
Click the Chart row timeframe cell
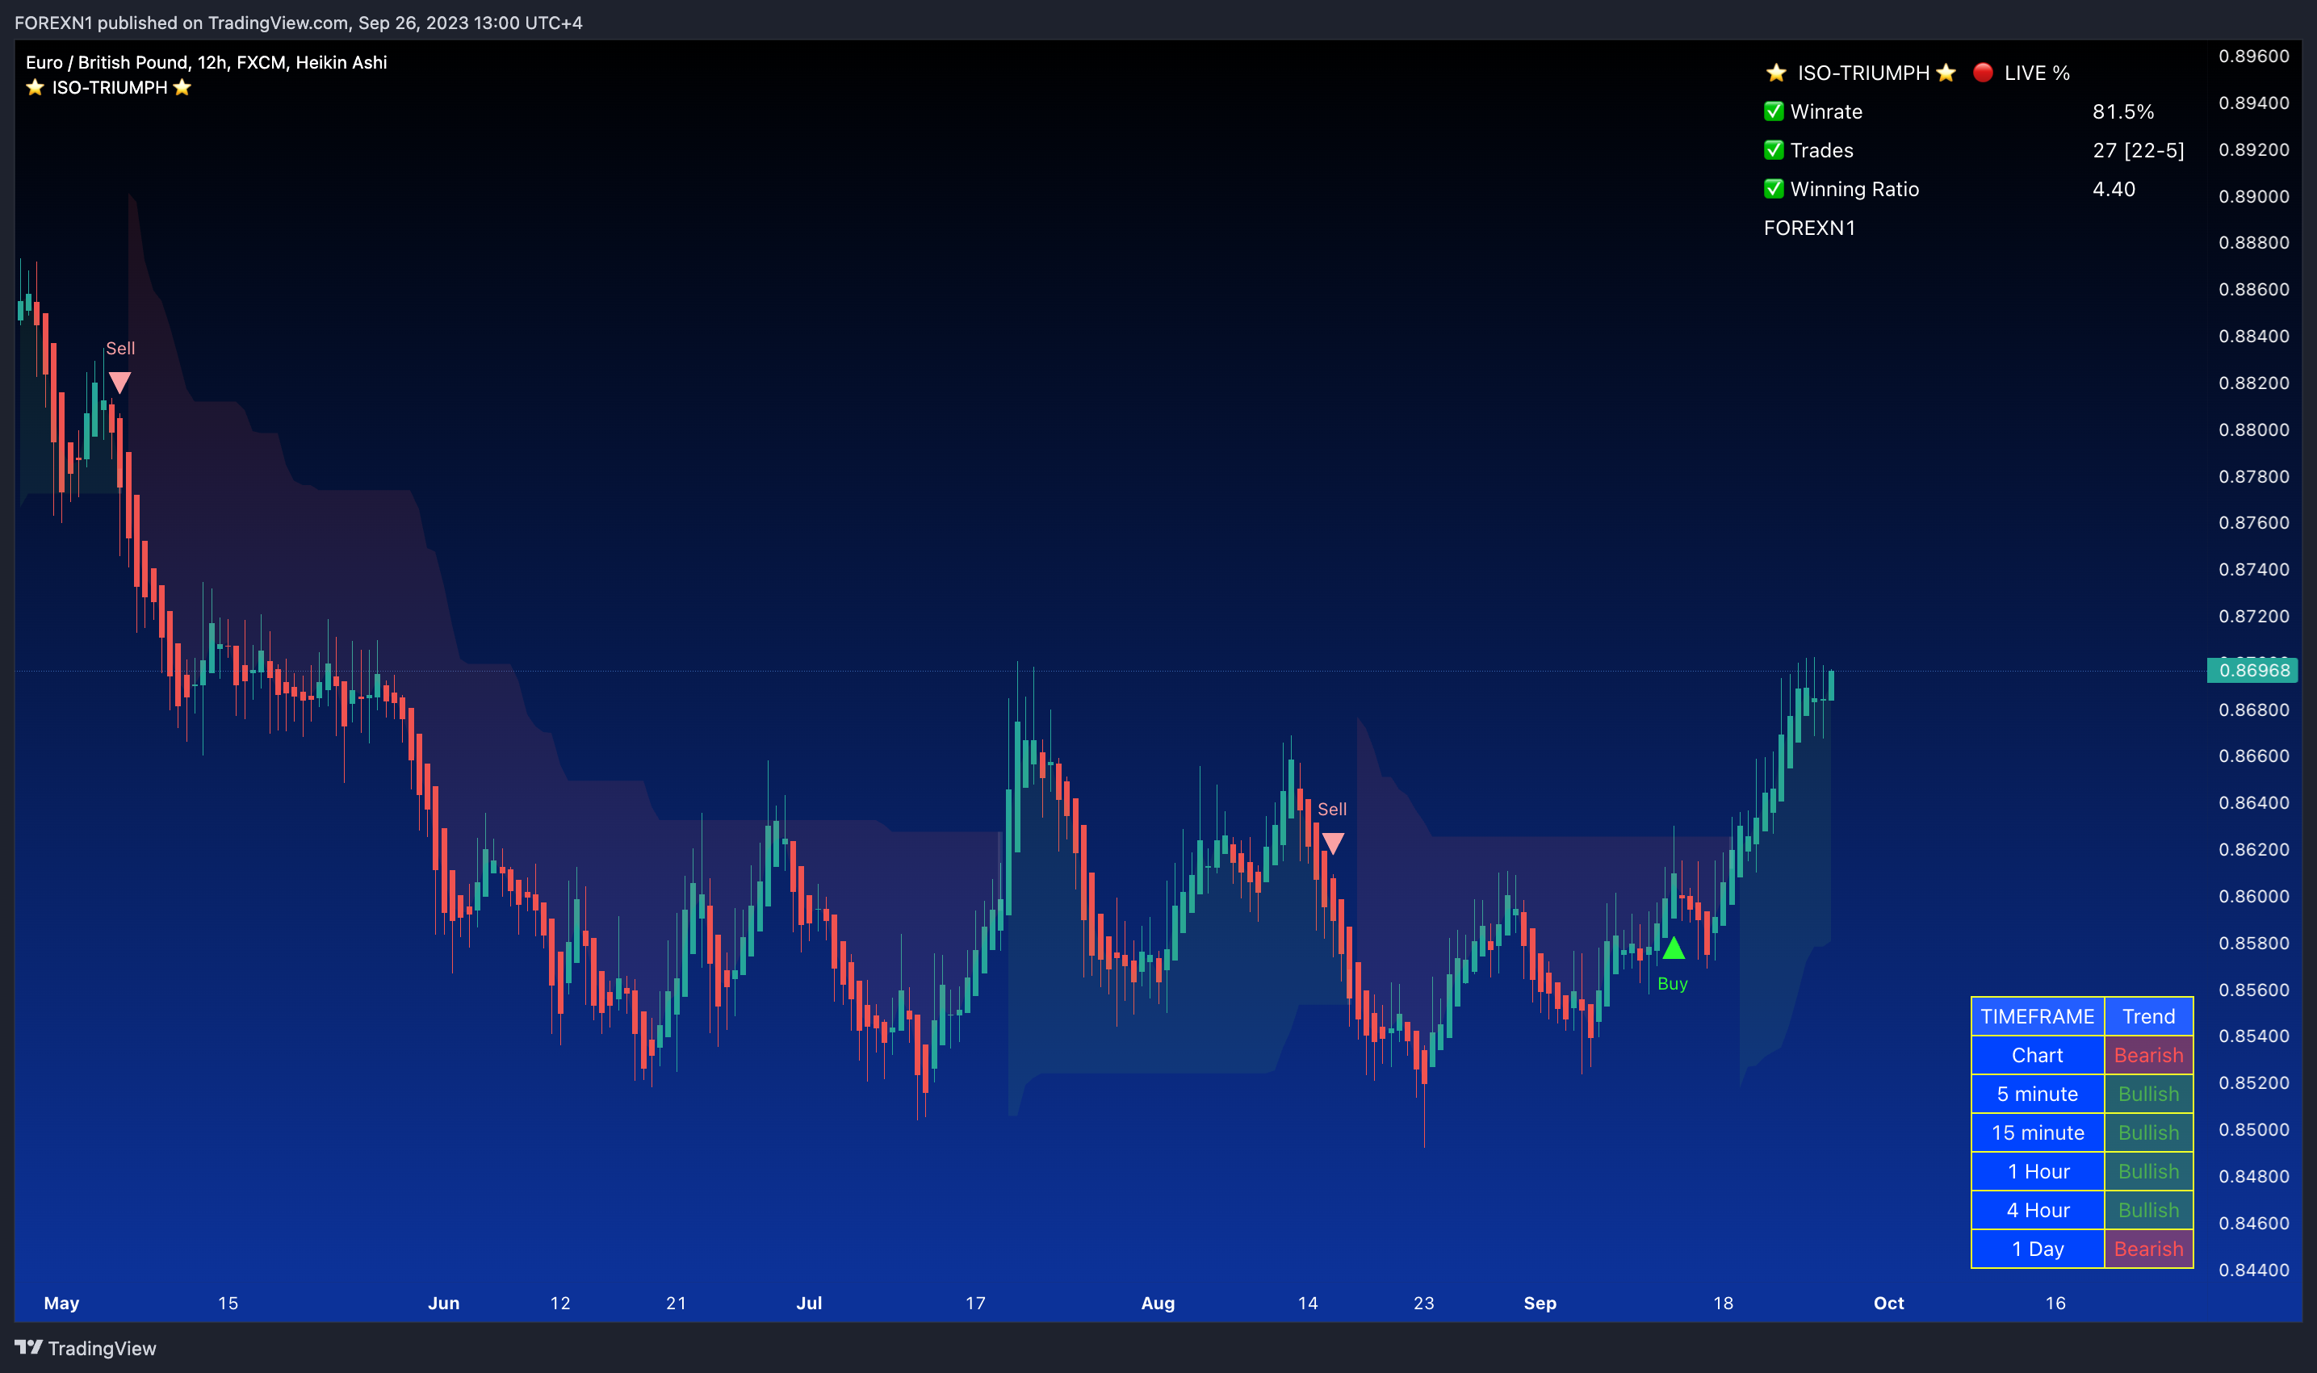(x=2038, y=1055)
